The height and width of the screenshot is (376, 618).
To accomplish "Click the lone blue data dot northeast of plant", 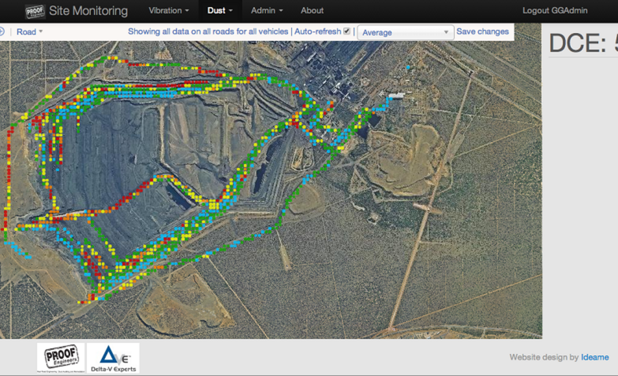I will (408, 68).
